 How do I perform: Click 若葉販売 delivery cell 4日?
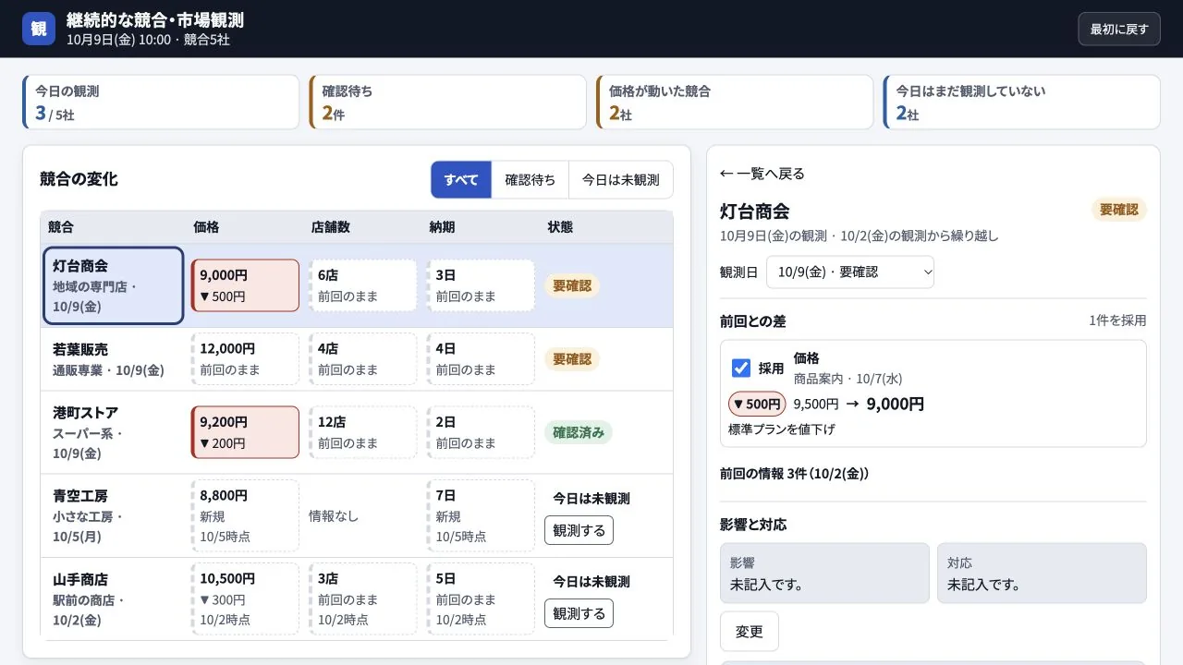pyautogui.click(x=481, y=359)
